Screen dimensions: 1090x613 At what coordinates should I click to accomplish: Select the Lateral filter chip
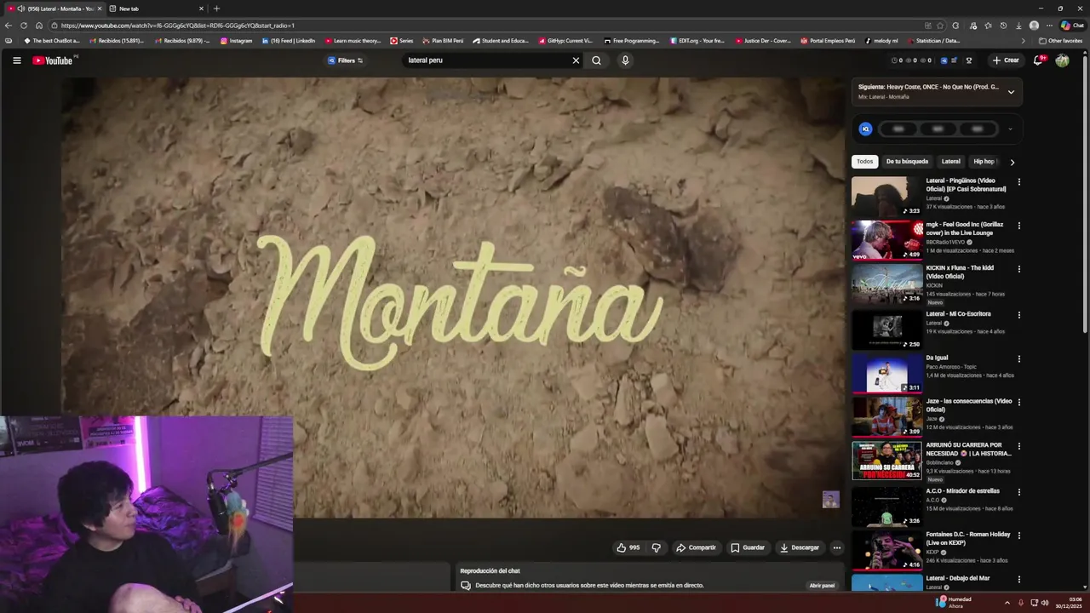coord(950,162)
